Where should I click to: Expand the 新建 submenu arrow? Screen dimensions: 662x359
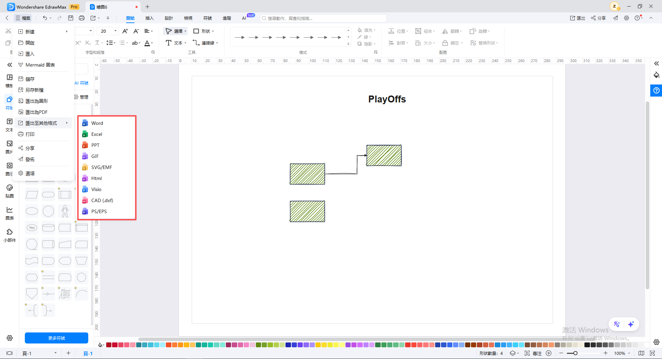(67, 31)
